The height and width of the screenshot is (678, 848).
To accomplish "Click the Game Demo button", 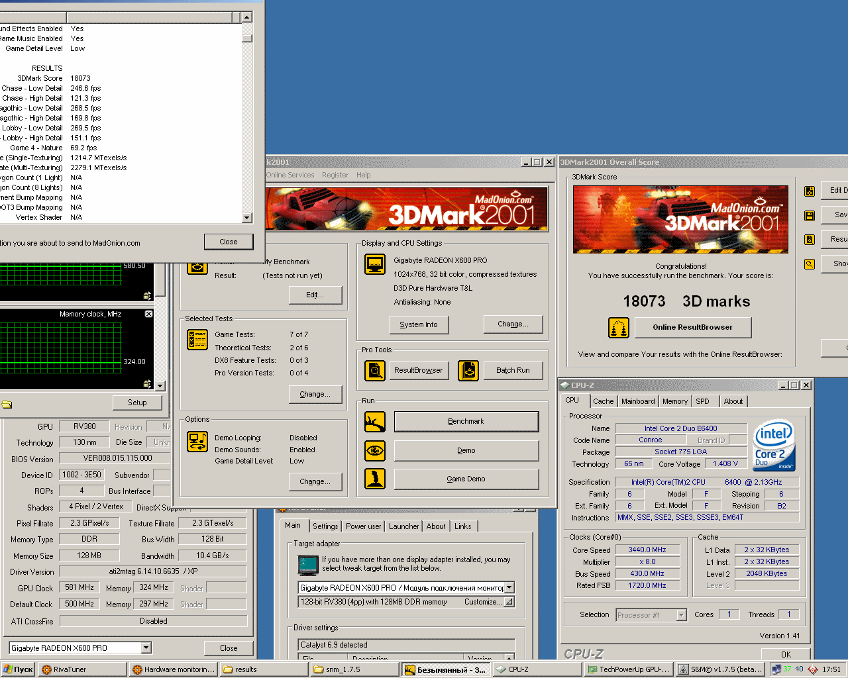I will click(466, 479).
